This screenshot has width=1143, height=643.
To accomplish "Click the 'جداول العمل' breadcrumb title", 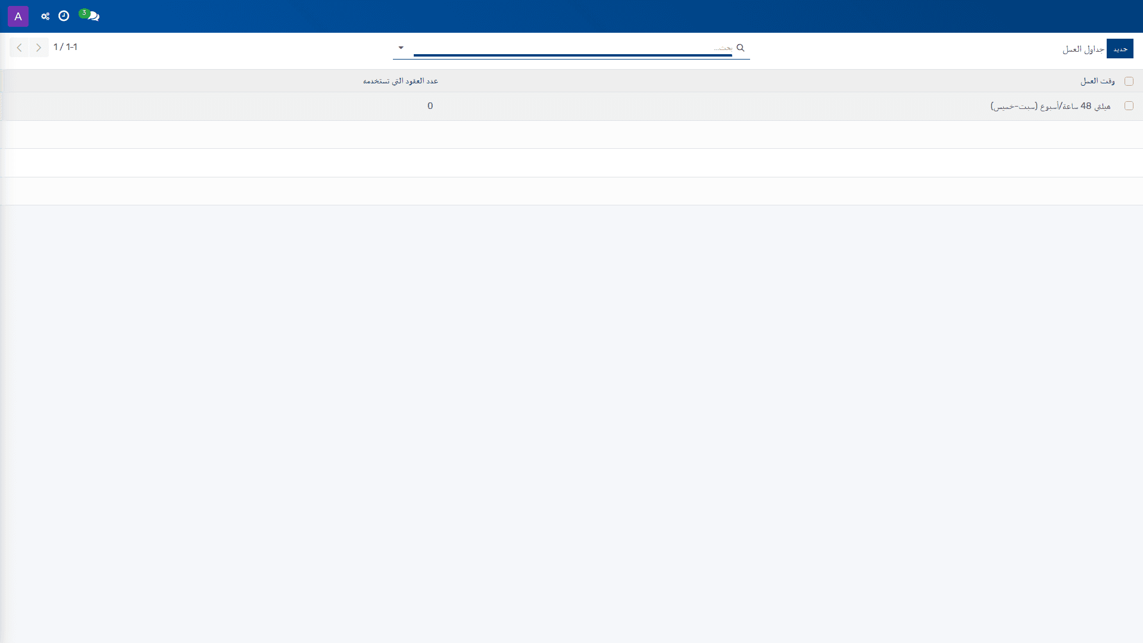I will tap(1083, 49).
